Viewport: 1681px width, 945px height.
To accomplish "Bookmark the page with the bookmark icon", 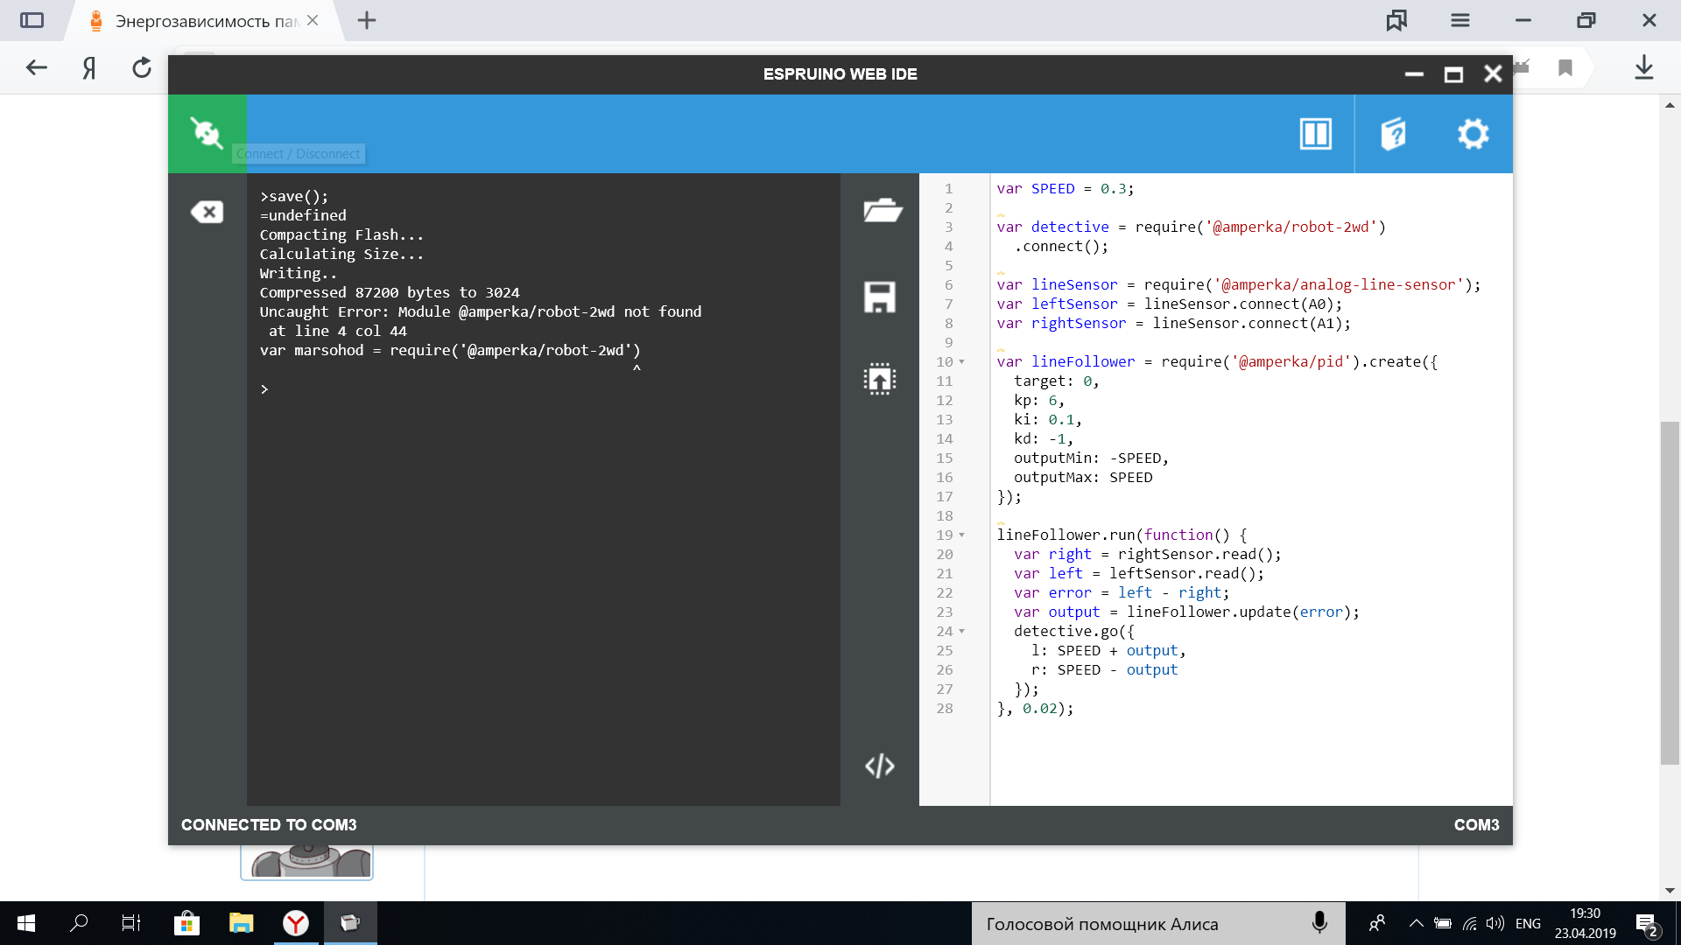I will click(x=1565, y=67).
